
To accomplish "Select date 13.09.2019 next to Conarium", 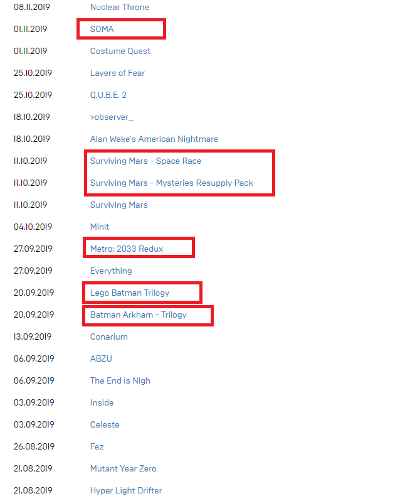I will click(x=33, y=337).
